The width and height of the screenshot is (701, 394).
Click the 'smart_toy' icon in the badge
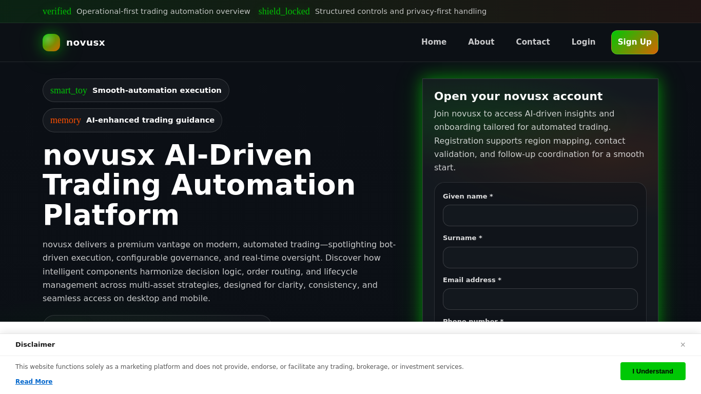(x=69, y=90)
